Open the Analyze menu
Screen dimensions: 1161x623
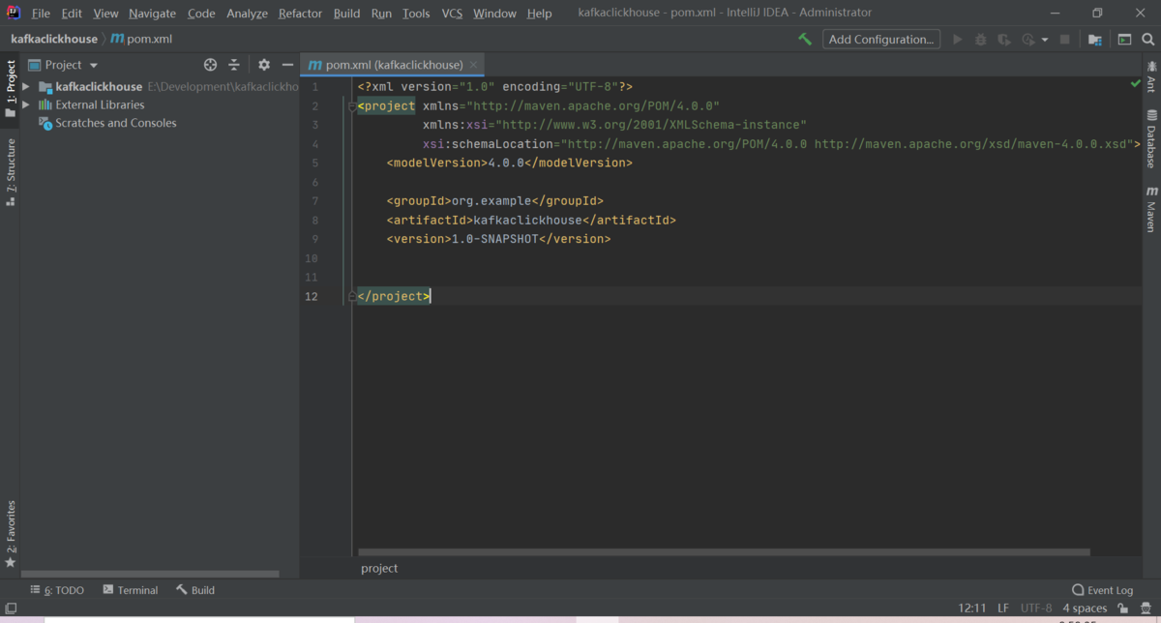point(247,14)
